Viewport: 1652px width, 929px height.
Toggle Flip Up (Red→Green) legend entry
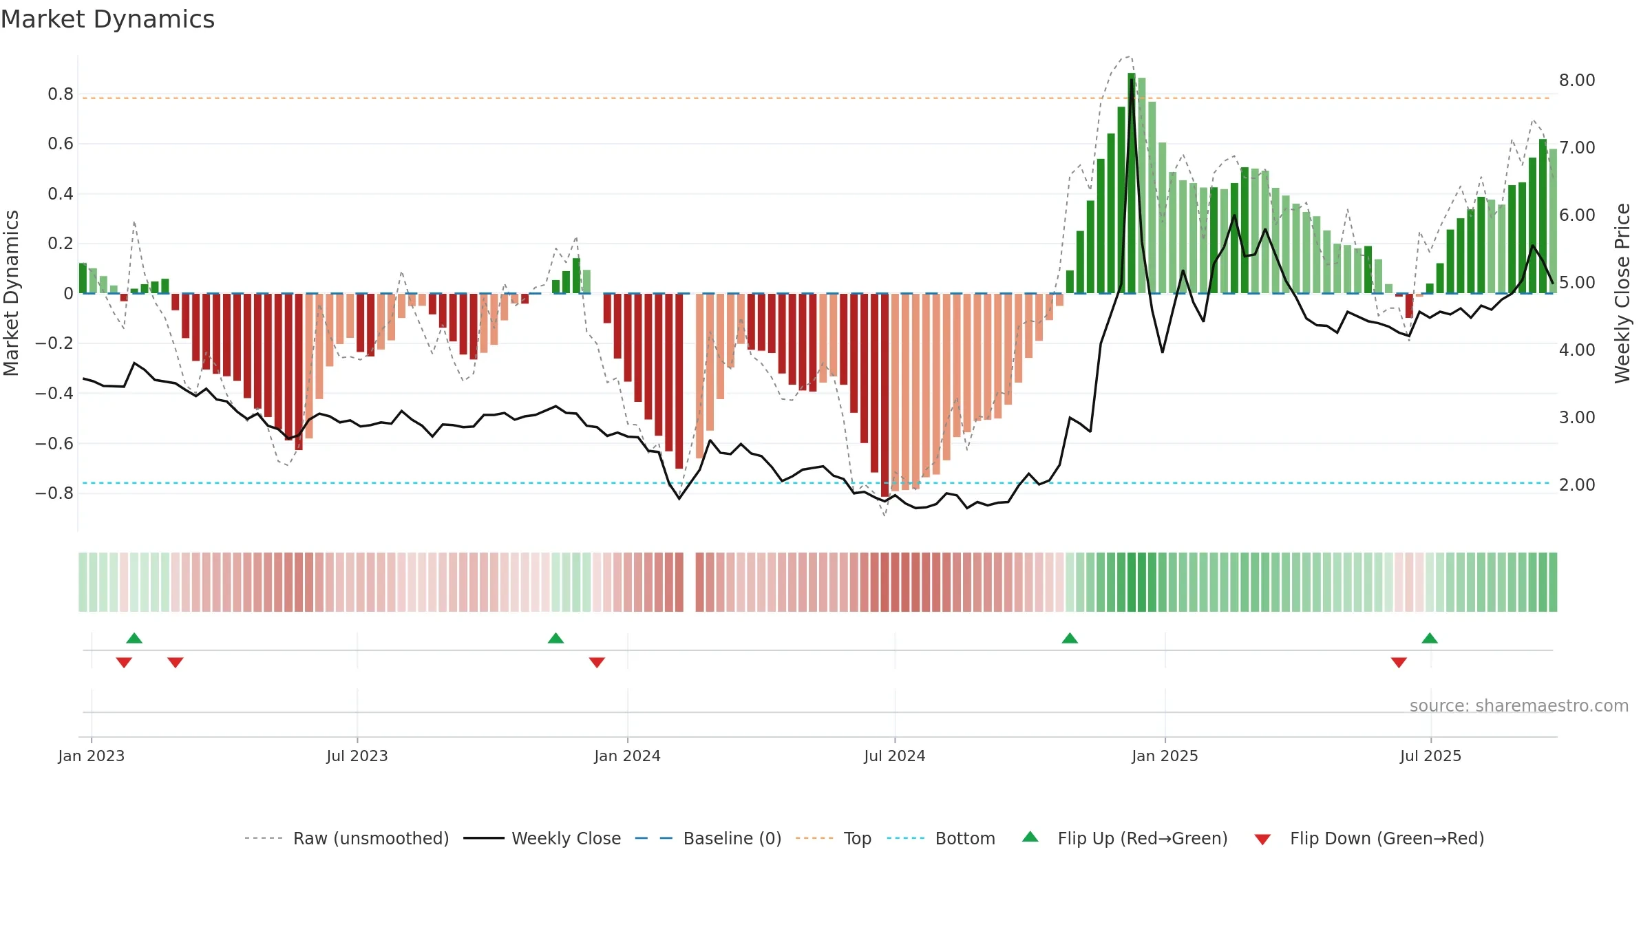[1125, 838]
